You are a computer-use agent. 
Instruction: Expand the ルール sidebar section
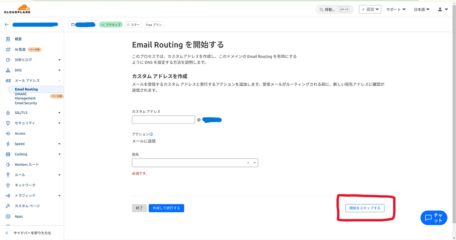coord(59,175)
